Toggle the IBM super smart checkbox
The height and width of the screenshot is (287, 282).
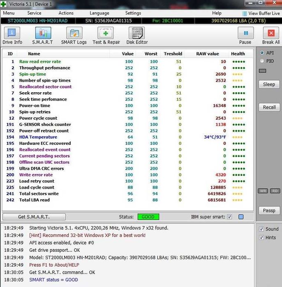pos(229,217)
